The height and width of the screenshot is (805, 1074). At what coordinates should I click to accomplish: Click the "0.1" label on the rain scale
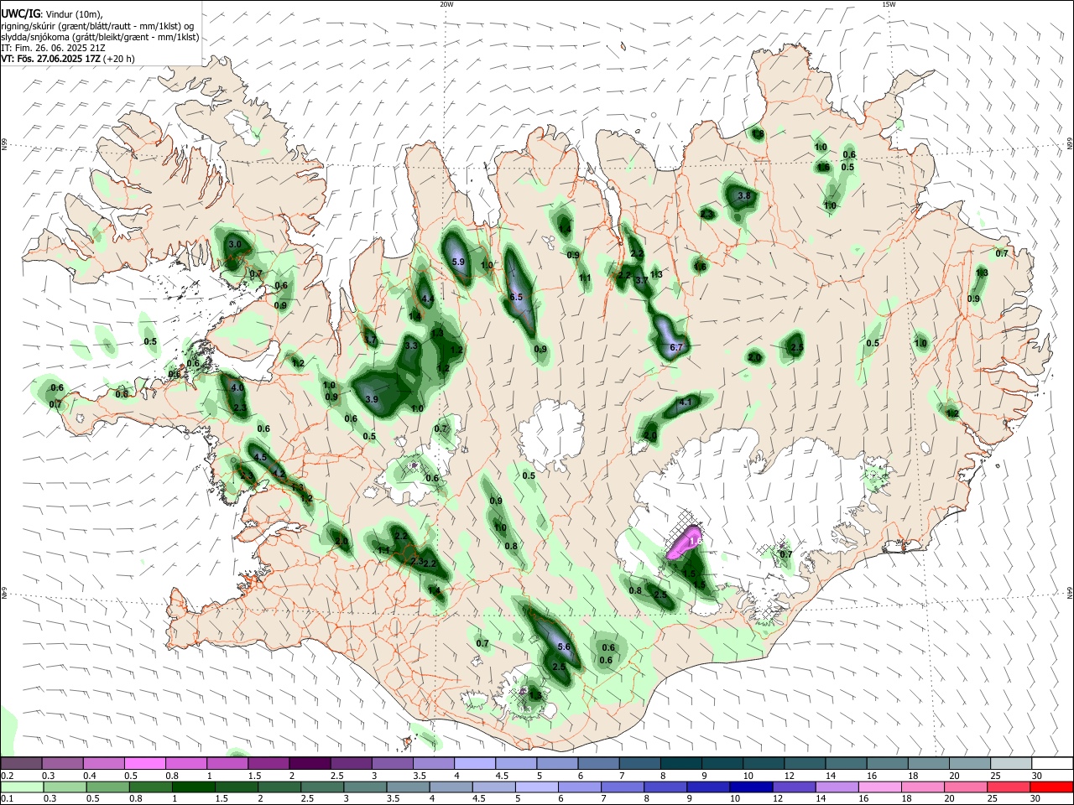coord(7,799)
